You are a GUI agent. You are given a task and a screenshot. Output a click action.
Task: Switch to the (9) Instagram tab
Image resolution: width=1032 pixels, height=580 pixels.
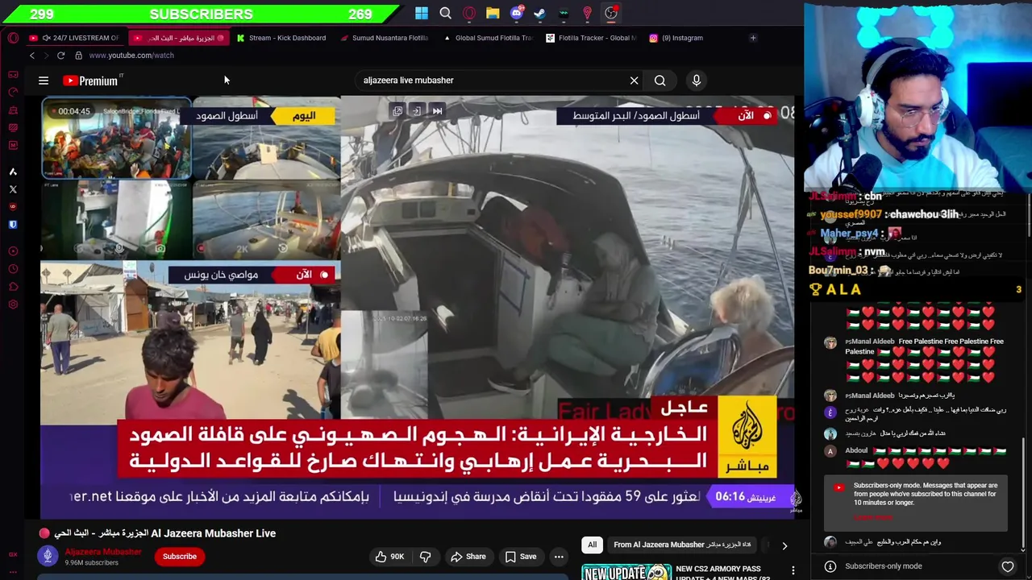coord(695,38)
